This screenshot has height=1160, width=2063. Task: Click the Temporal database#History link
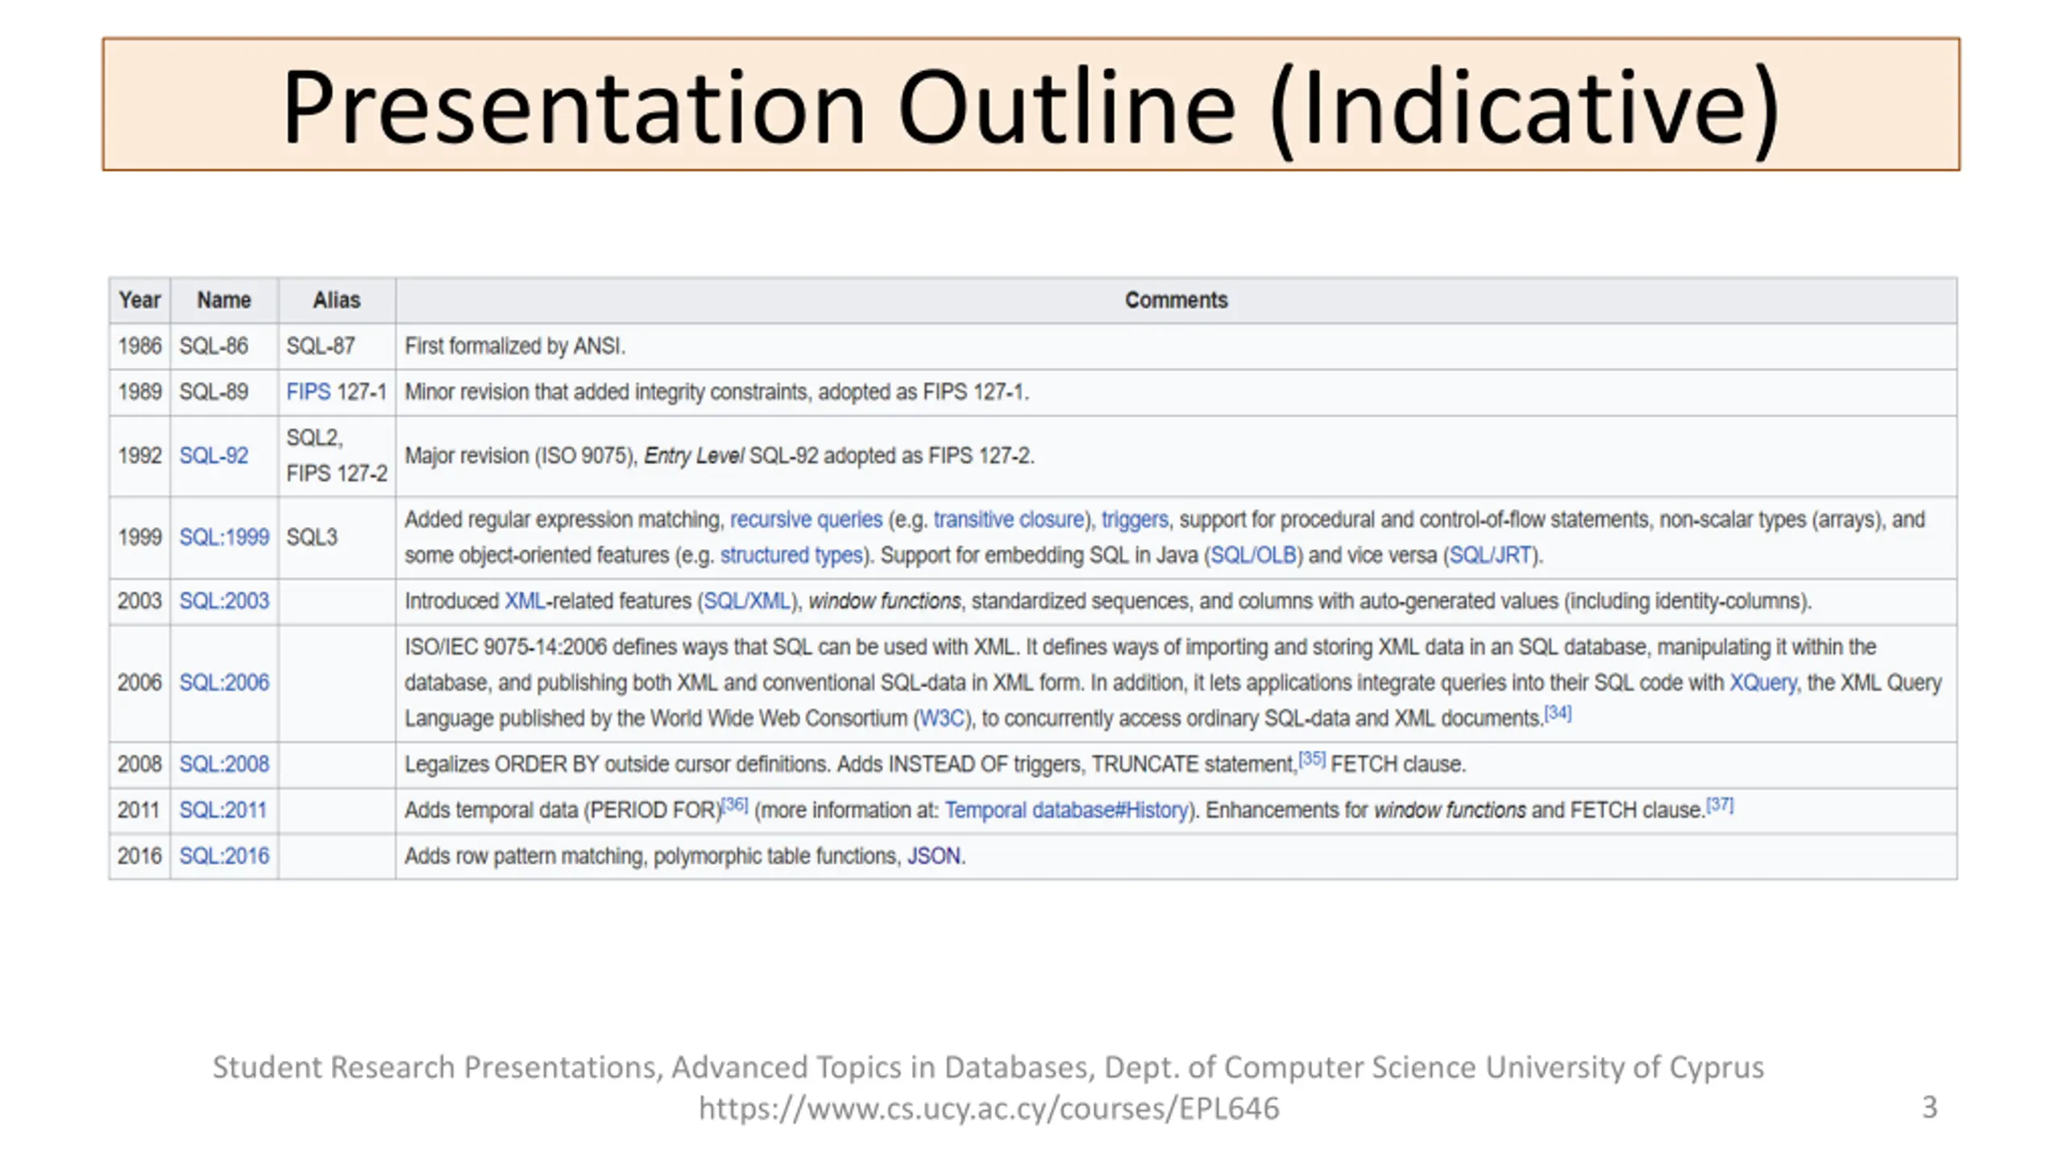pyautogui.click(x=1067, y=810)
